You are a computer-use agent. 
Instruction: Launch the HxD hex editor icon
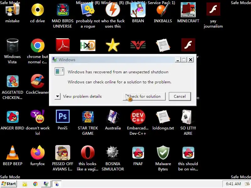[88, 45]
